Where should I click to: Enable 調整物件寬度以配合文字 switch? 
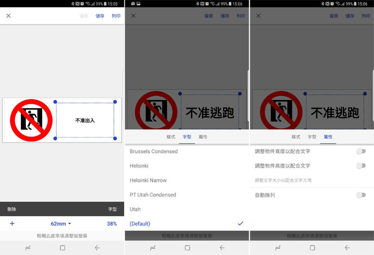tap(360, 151)
